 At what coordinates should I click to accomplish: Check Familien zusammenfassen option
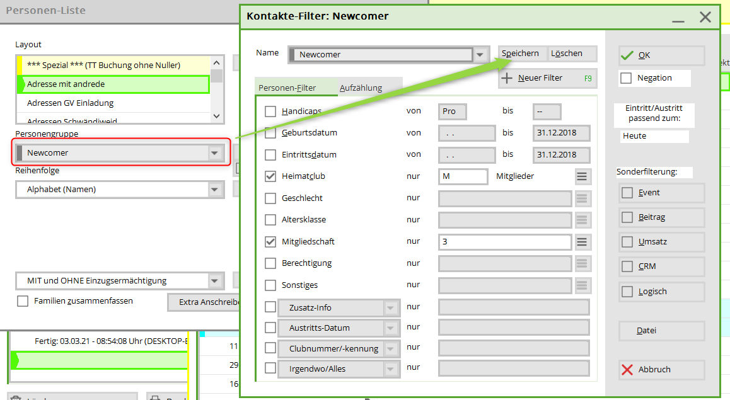(23, 301)
